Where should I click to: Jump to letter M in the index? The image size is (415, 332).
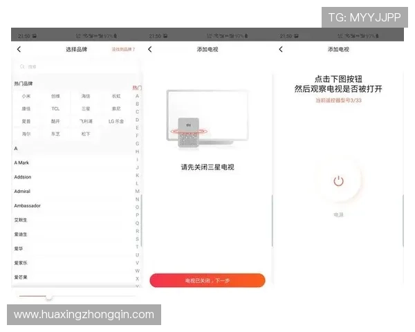137,191
